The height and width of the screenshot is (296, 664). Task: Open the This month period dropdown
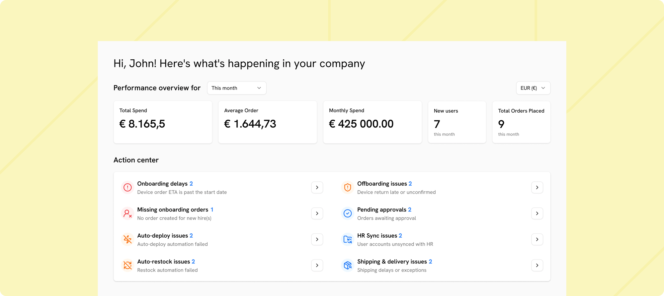click(237, 88)
